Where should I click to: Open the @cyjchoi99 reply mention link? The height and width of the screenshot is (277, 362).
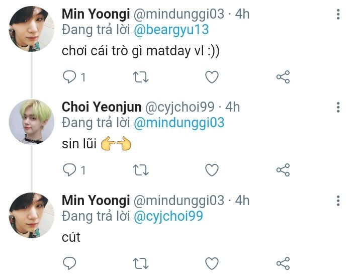pyautogui.click(x=168, y=216)
